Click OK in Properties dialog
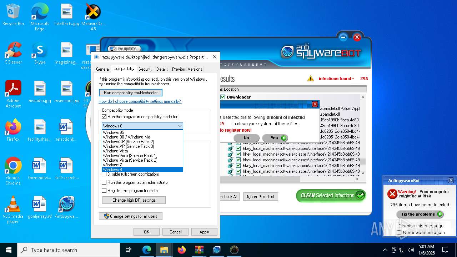Screen dimensions: 457x257 (146, 232)
